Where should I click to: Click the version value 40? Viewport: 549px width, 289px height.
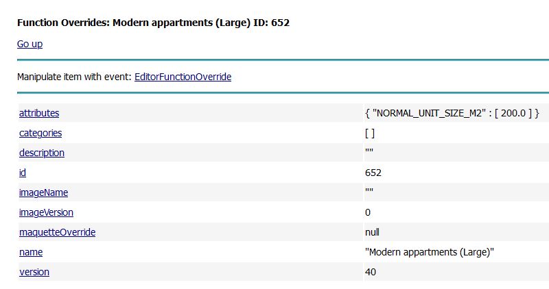click(x=371, y=272)
